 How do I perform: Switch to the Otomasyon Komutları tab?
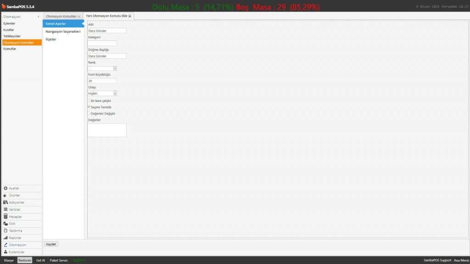click(61, 16)
